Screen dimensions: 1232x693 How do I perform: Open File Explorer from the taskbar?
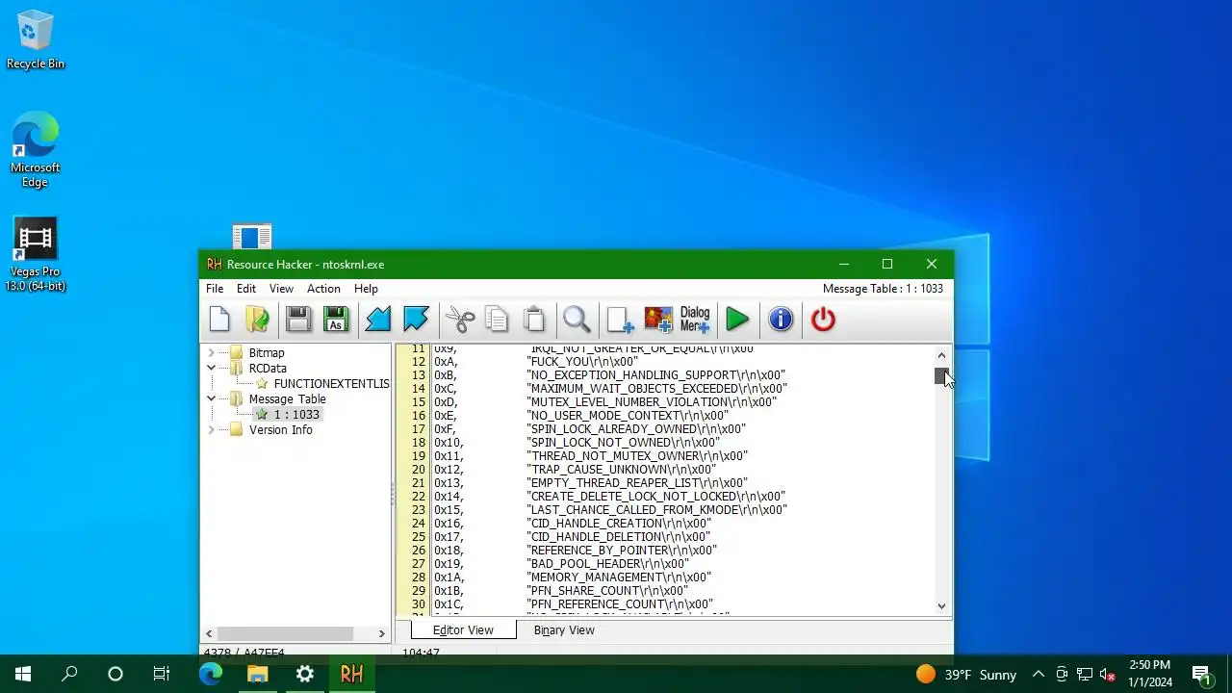pyautogui.click(x=257, y=674)
